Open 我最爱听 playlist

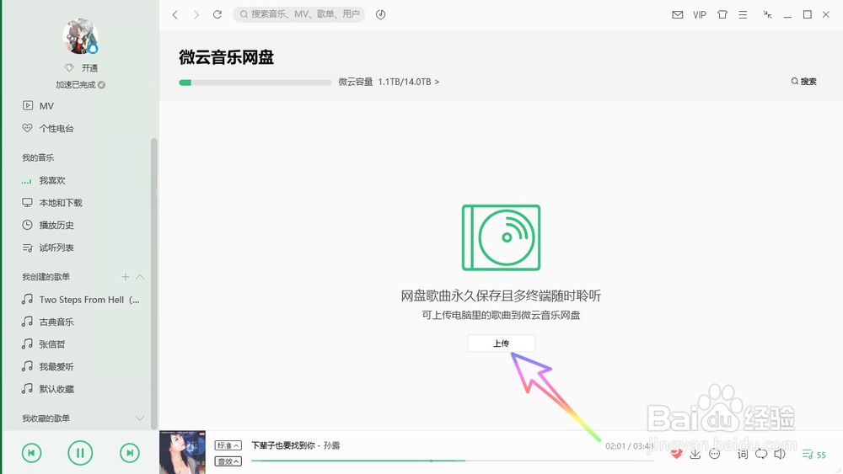tap(47, 366)
